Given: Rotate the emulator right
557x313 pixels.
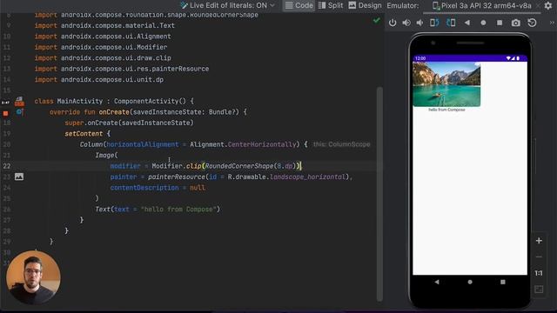Looking at the screenshot, I should coord(451,23).
